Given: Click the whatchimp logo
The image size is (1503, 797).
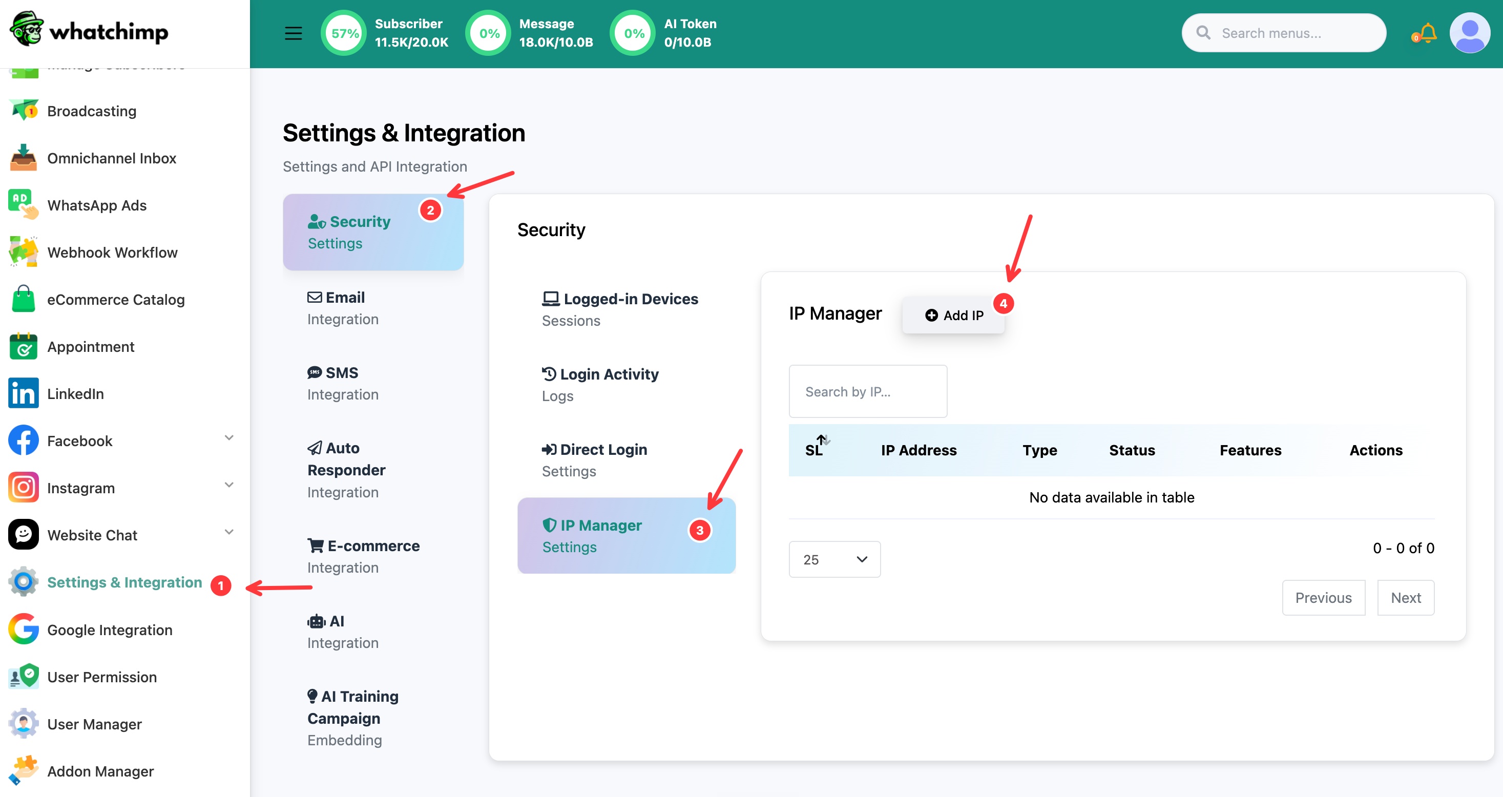Looking at the screenshot, I should click(x=89, y=29).
